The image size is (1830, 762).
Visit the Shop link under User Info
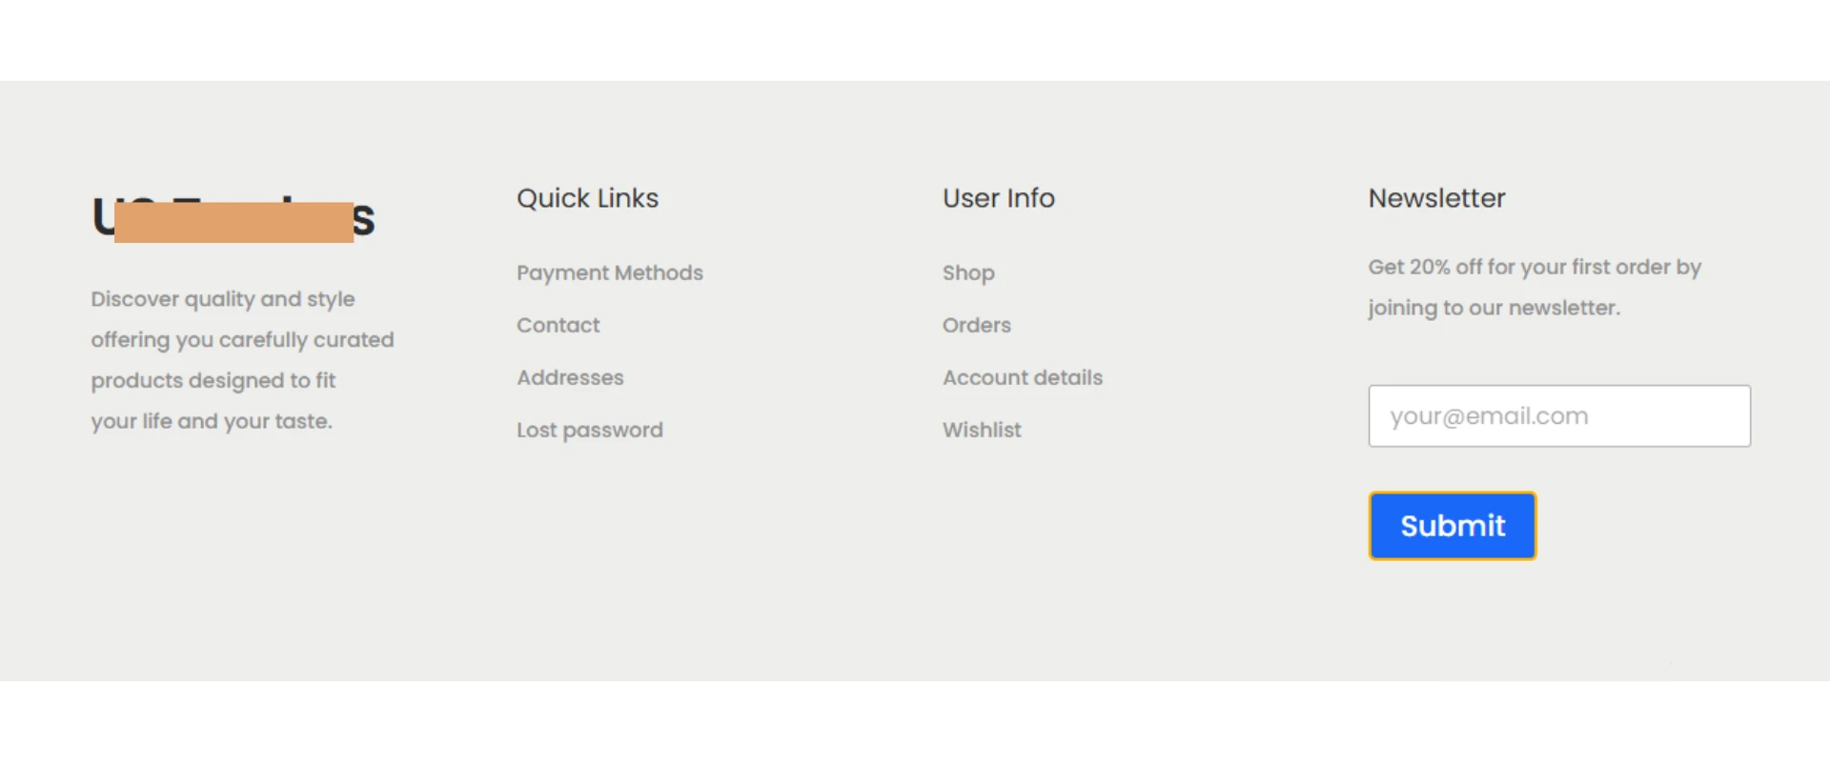[x=967, y=273]
